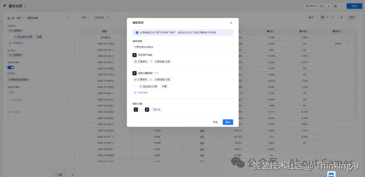
Task: Click the app logo beside 留存分析
Action: point(5,6)
